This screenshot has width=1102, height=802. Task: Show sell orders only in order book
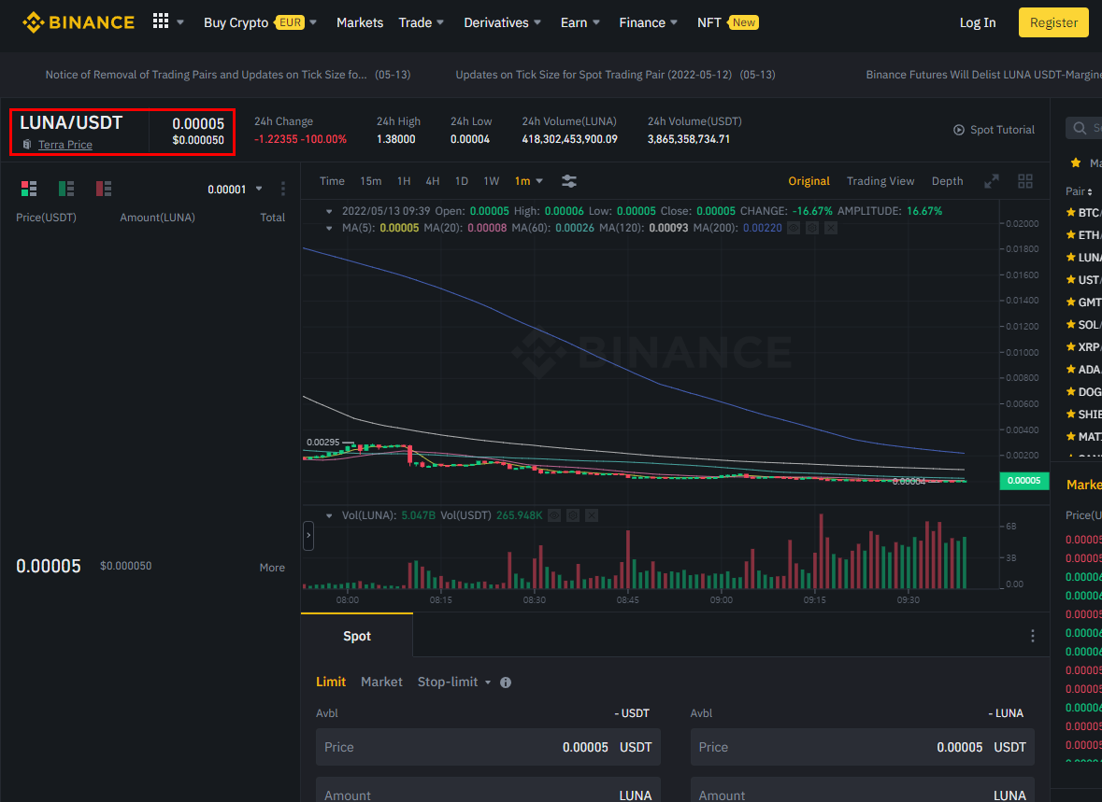coord(104,189)
